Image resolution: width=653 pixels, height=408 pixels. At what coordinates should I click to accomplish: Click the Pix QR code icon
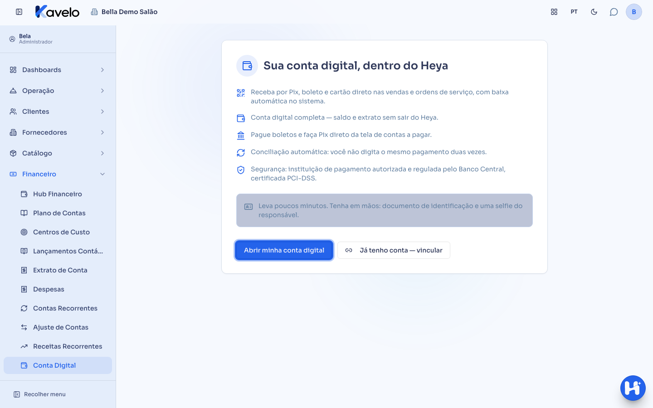point(241,93)
